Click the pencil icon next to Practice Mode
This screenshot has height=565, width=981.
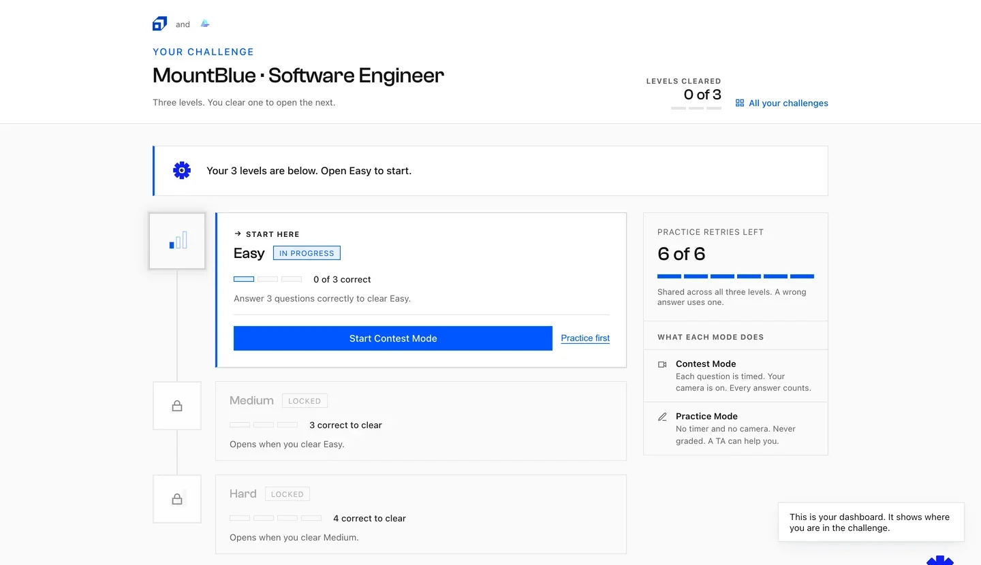click(662, 417)
